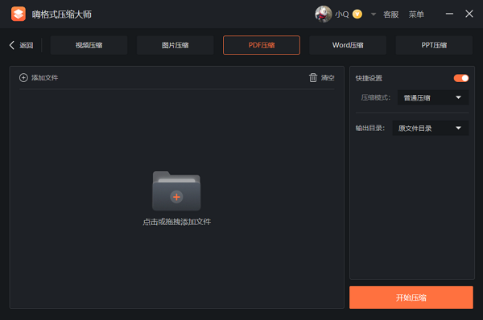
Task: Start compression with 开始压缩 button
Action: pos(411,297)
